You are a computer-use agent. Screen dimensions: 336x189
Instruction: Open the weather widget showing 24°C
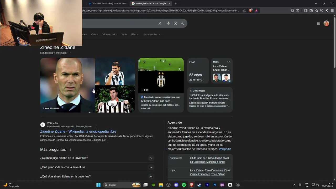(x=11, y=185)
